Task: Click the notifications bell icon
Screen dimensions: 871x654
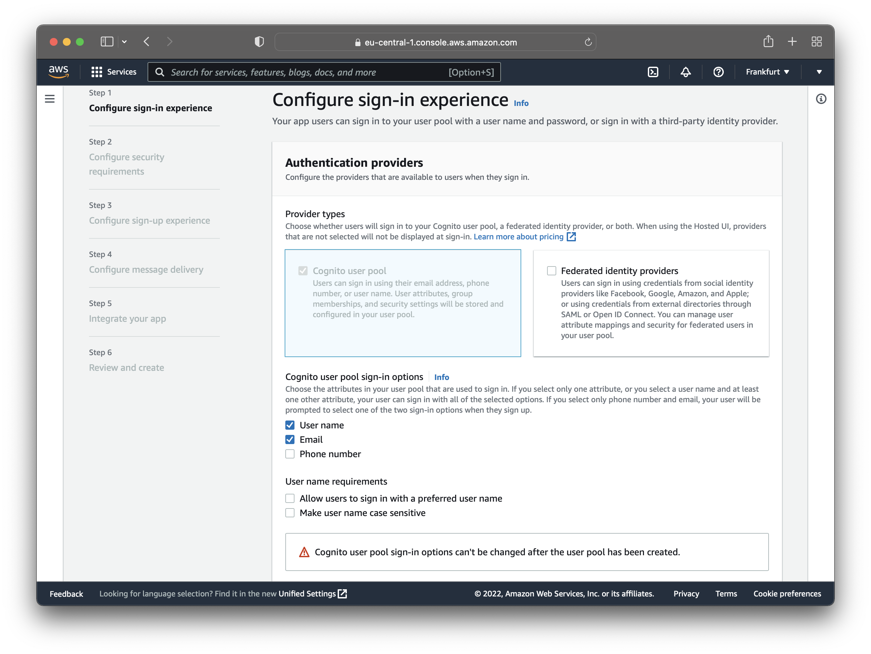Action: pos(686,71)
